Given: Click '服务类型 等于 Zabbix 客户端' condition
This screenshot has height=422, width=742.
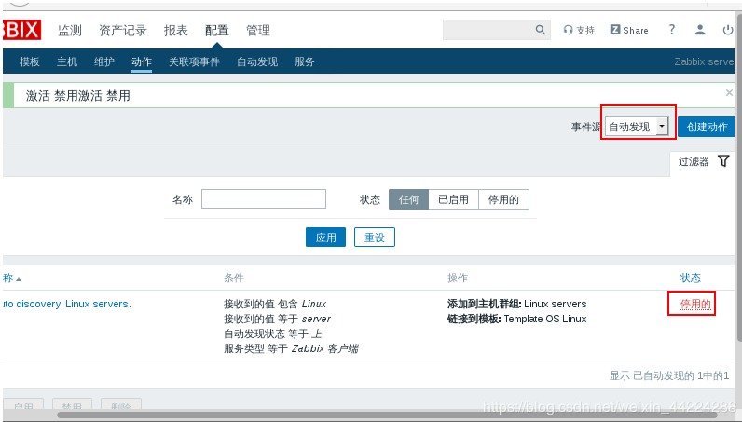Looking at the screenshot, I should [x=291, y=348].
